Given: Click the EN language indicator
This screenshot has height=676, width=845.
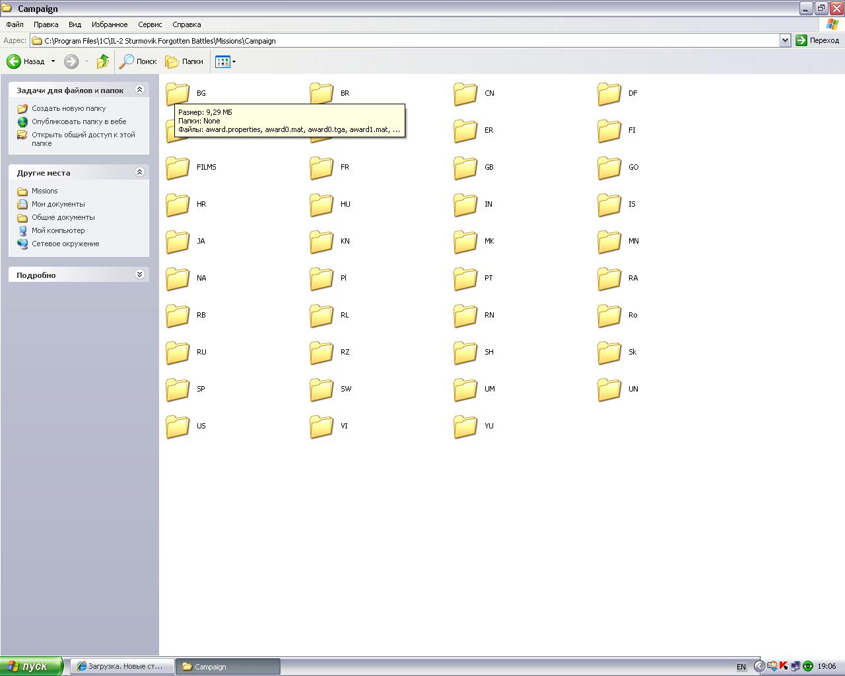Looking at the screenshot, I should tap(741, 667).
